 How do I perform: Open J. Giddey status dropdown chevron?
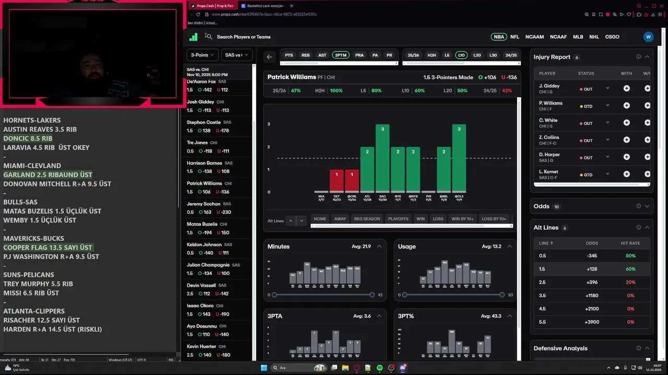pos(607,89)
